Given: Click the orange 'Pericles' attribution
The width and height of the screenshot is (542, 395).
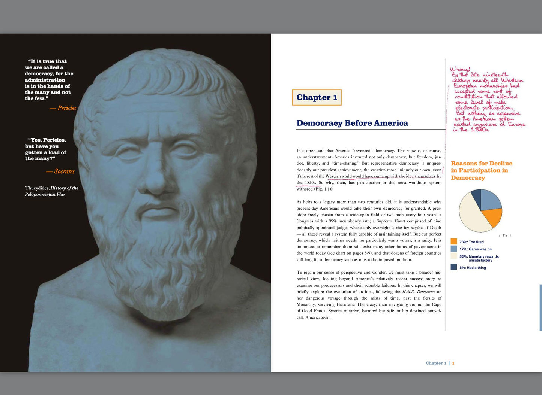Looking at the screenshot, I should click(x=63, y=108).
